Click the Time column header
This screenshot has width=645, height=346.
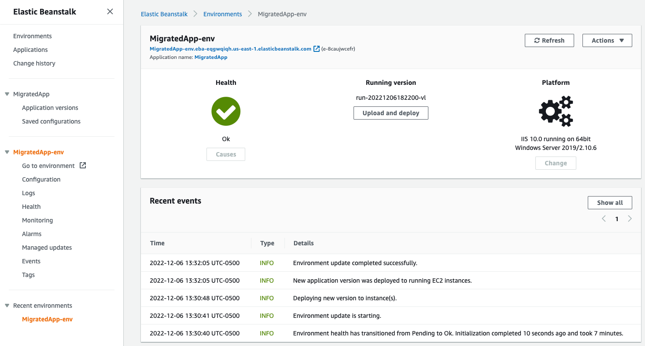(x=157, y=243)
